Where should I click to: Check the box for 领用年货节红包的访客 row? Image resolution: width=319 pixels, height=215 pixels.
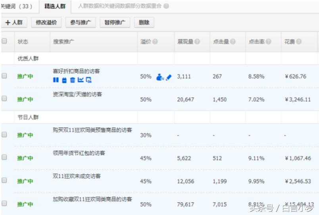pyautogui.click(x=4, y=157)
